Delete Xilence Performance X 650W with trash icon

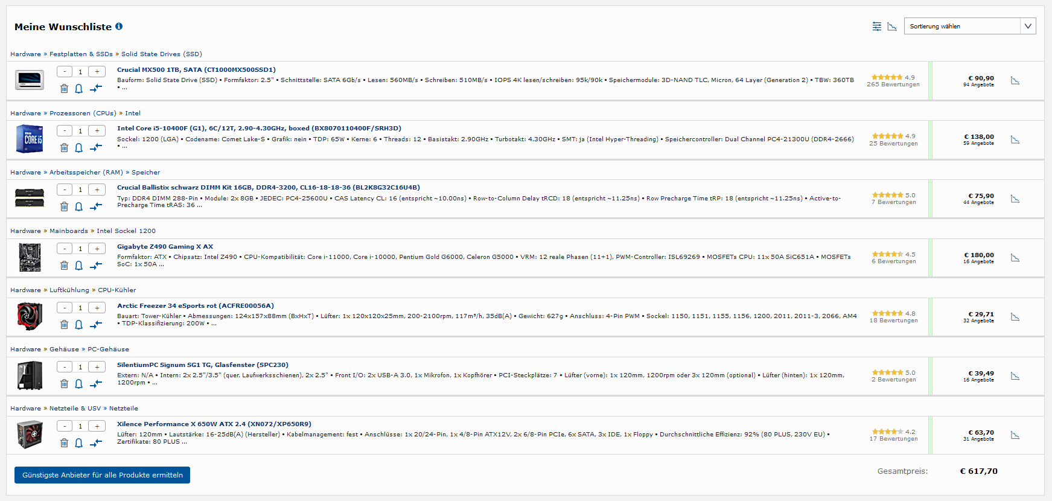[x=64, y=443]
